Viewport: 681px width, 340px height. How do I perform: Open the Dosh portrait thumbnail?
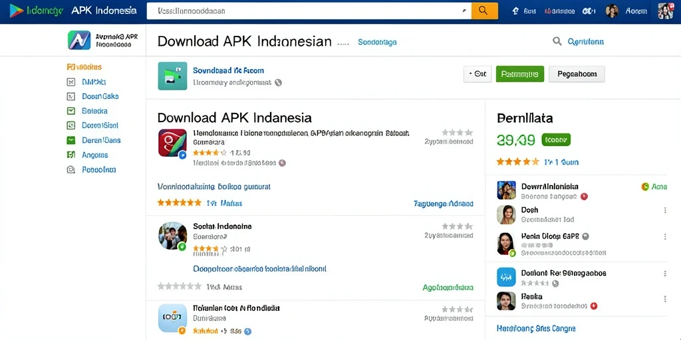pyautogui.click(x=506, y=214)
